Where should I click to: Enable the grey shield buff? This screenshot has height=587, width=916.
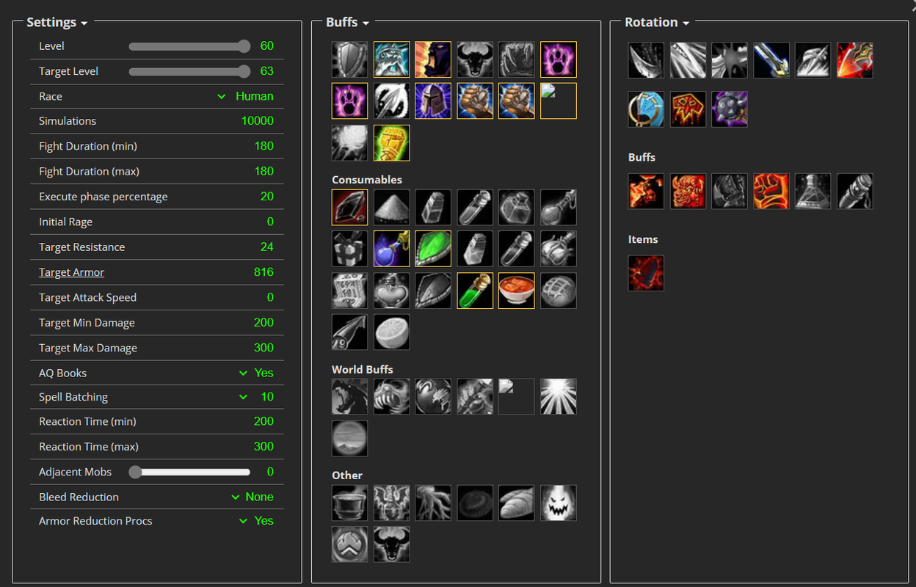pos(350,59)
